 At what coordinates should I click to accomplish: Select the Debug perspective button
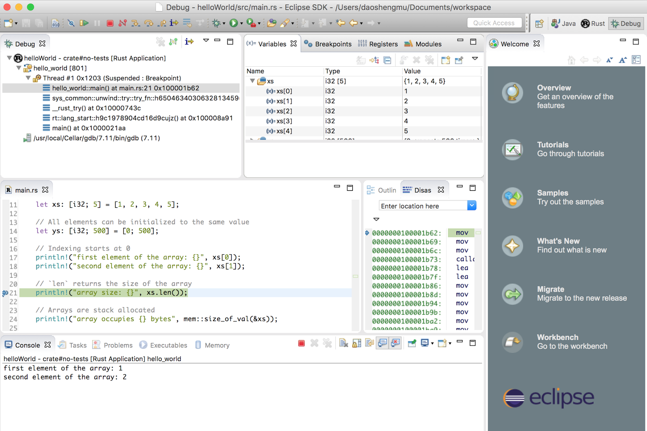[x=626, y=23]
